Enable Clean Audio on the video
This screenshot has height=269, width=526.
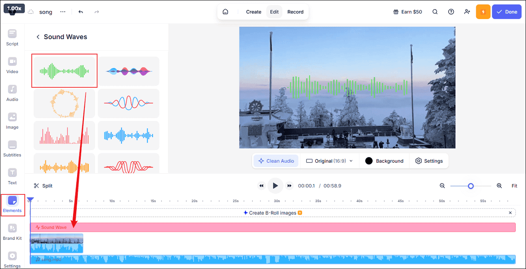[276, 161]
